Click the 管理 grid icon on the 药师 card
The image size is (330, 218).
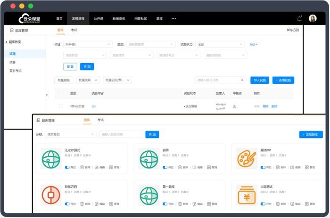tap(209, 167)
